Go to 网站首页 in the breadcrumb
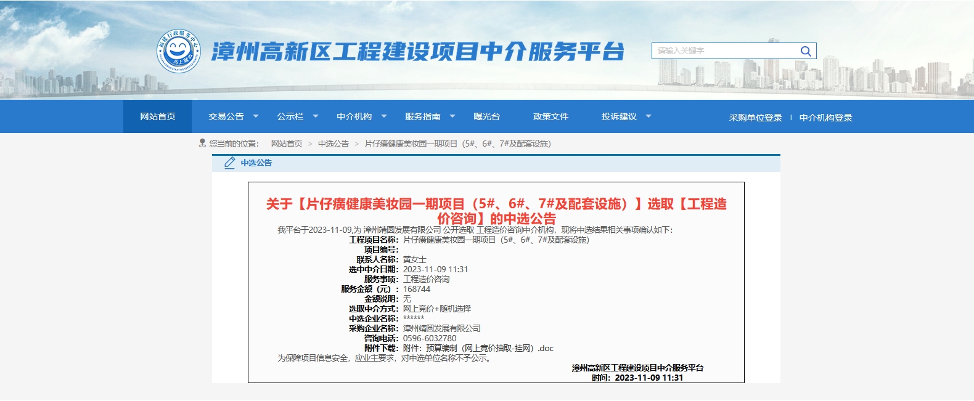This screenshot has height=401, width=974. click(287, 144)
